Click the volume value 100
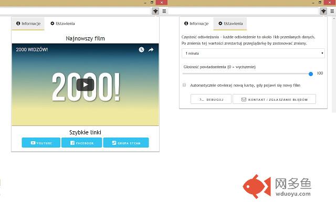Image resolution: width=336 pixels, height=210 pixels. pyautogui.click(x=320, y=73)
